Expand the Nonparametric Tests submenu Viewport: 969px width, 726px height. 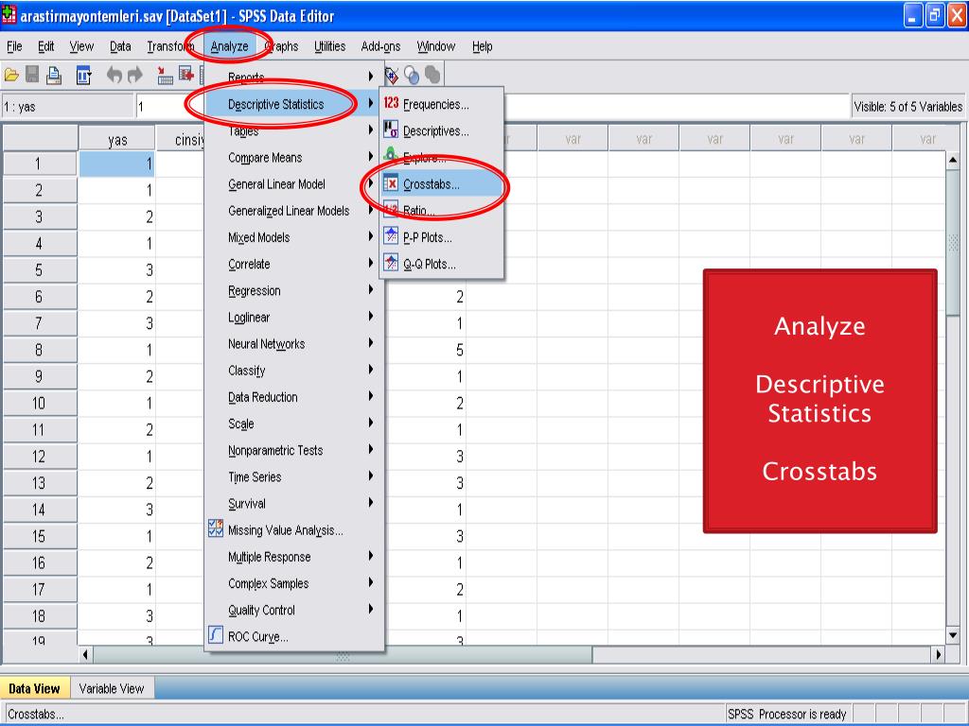[274, 451]
